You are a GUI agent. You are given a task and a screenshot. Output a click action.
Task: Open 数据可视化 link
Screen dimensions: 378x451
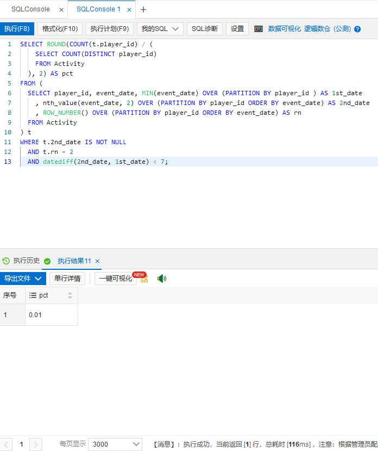point(285,29)
